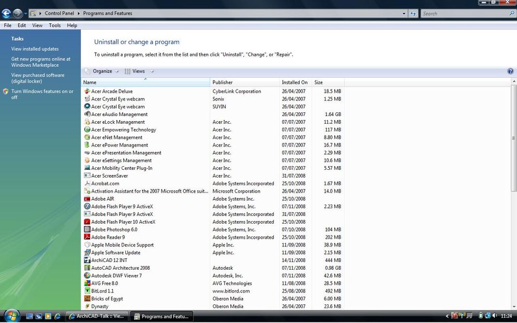Expand the address bar history dropdown
This screenshot has width=517, height=323.
(404, 13)
